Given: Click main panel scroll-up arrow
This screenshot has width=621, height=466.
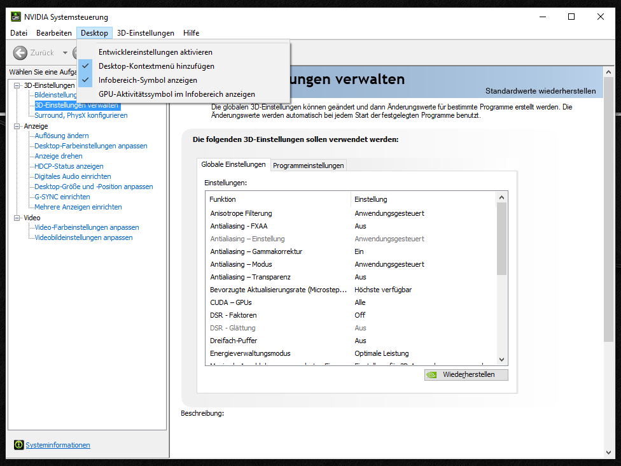Looking at the screenshot, I should [x=608, y=72].
